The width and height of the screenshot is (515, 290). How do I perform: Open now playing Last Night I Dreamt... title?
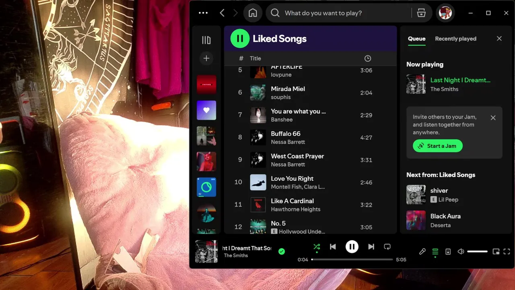pos(460,80)
